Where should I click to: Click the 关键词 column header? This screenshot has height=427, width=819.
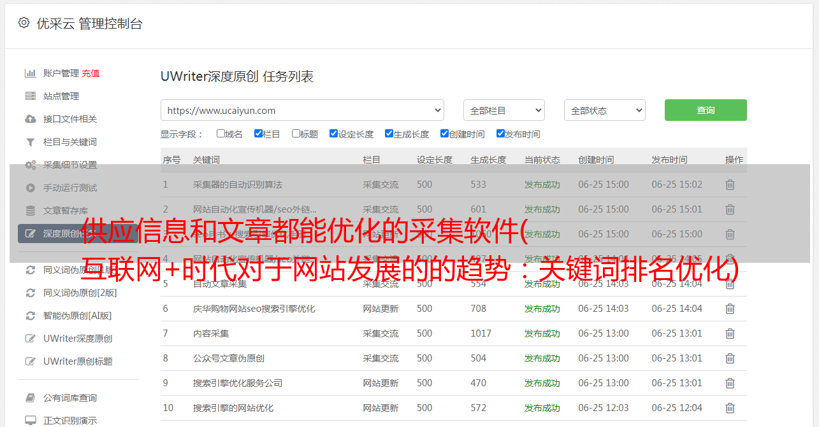click(x=207, y=160)
